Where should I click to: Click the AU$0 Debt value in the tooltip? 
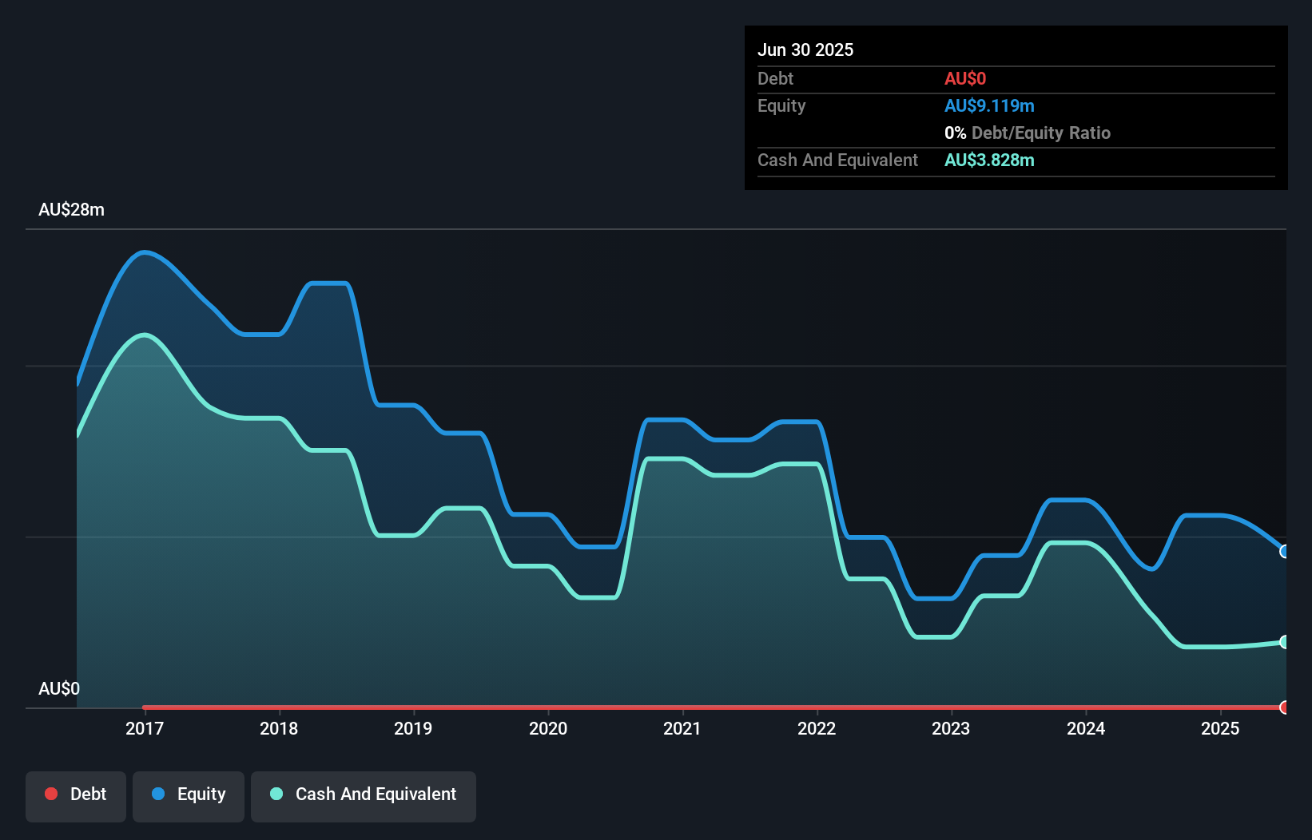965,78
